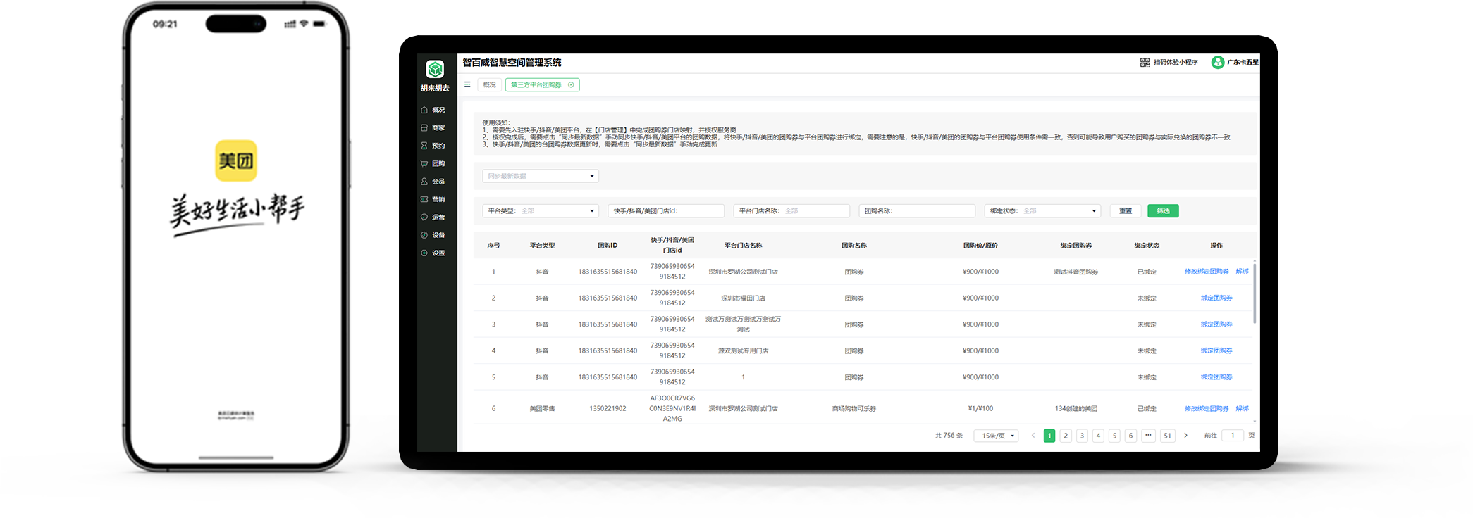Click 修改绑定团购券 in row 6

1207,409
